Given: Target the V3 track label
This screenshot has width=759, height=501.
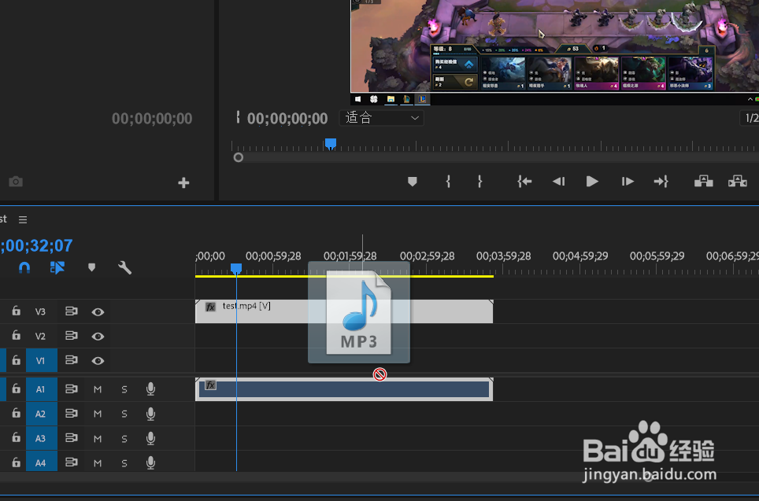Looking at the screenshot, I should tap(40, 312).
